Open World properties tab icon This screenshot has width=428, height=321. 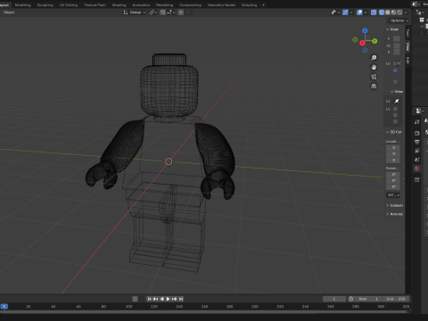(417, 169)
